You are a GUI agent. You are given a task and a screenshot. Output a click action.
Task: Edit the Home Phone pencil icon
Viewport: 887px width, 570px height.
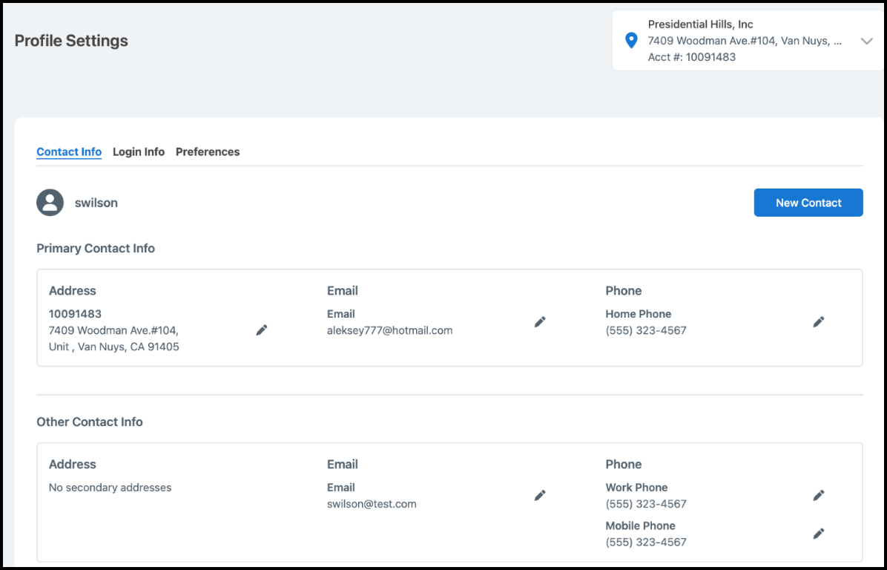818,322
